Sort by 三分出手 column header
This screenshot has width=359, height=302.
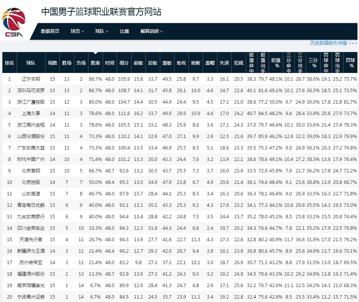pyautogui.click(x=300, y=63)
